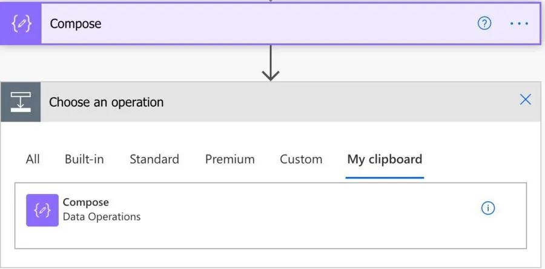Go to the Custom tab

point(301,159)
